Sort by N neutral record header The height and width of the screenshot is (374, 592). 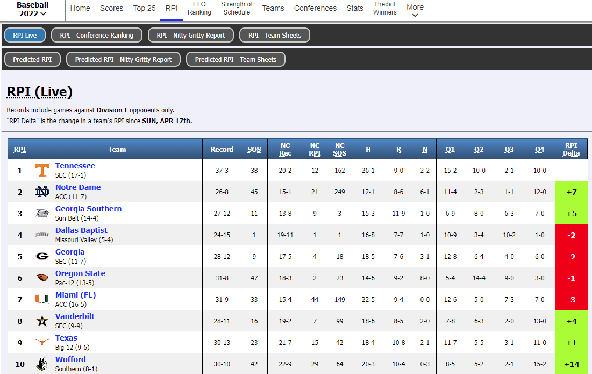(425, 150)
